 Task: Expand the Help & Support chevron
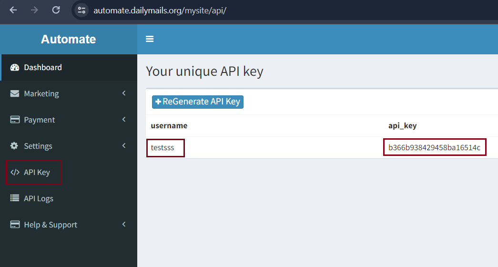coord(124,224)
